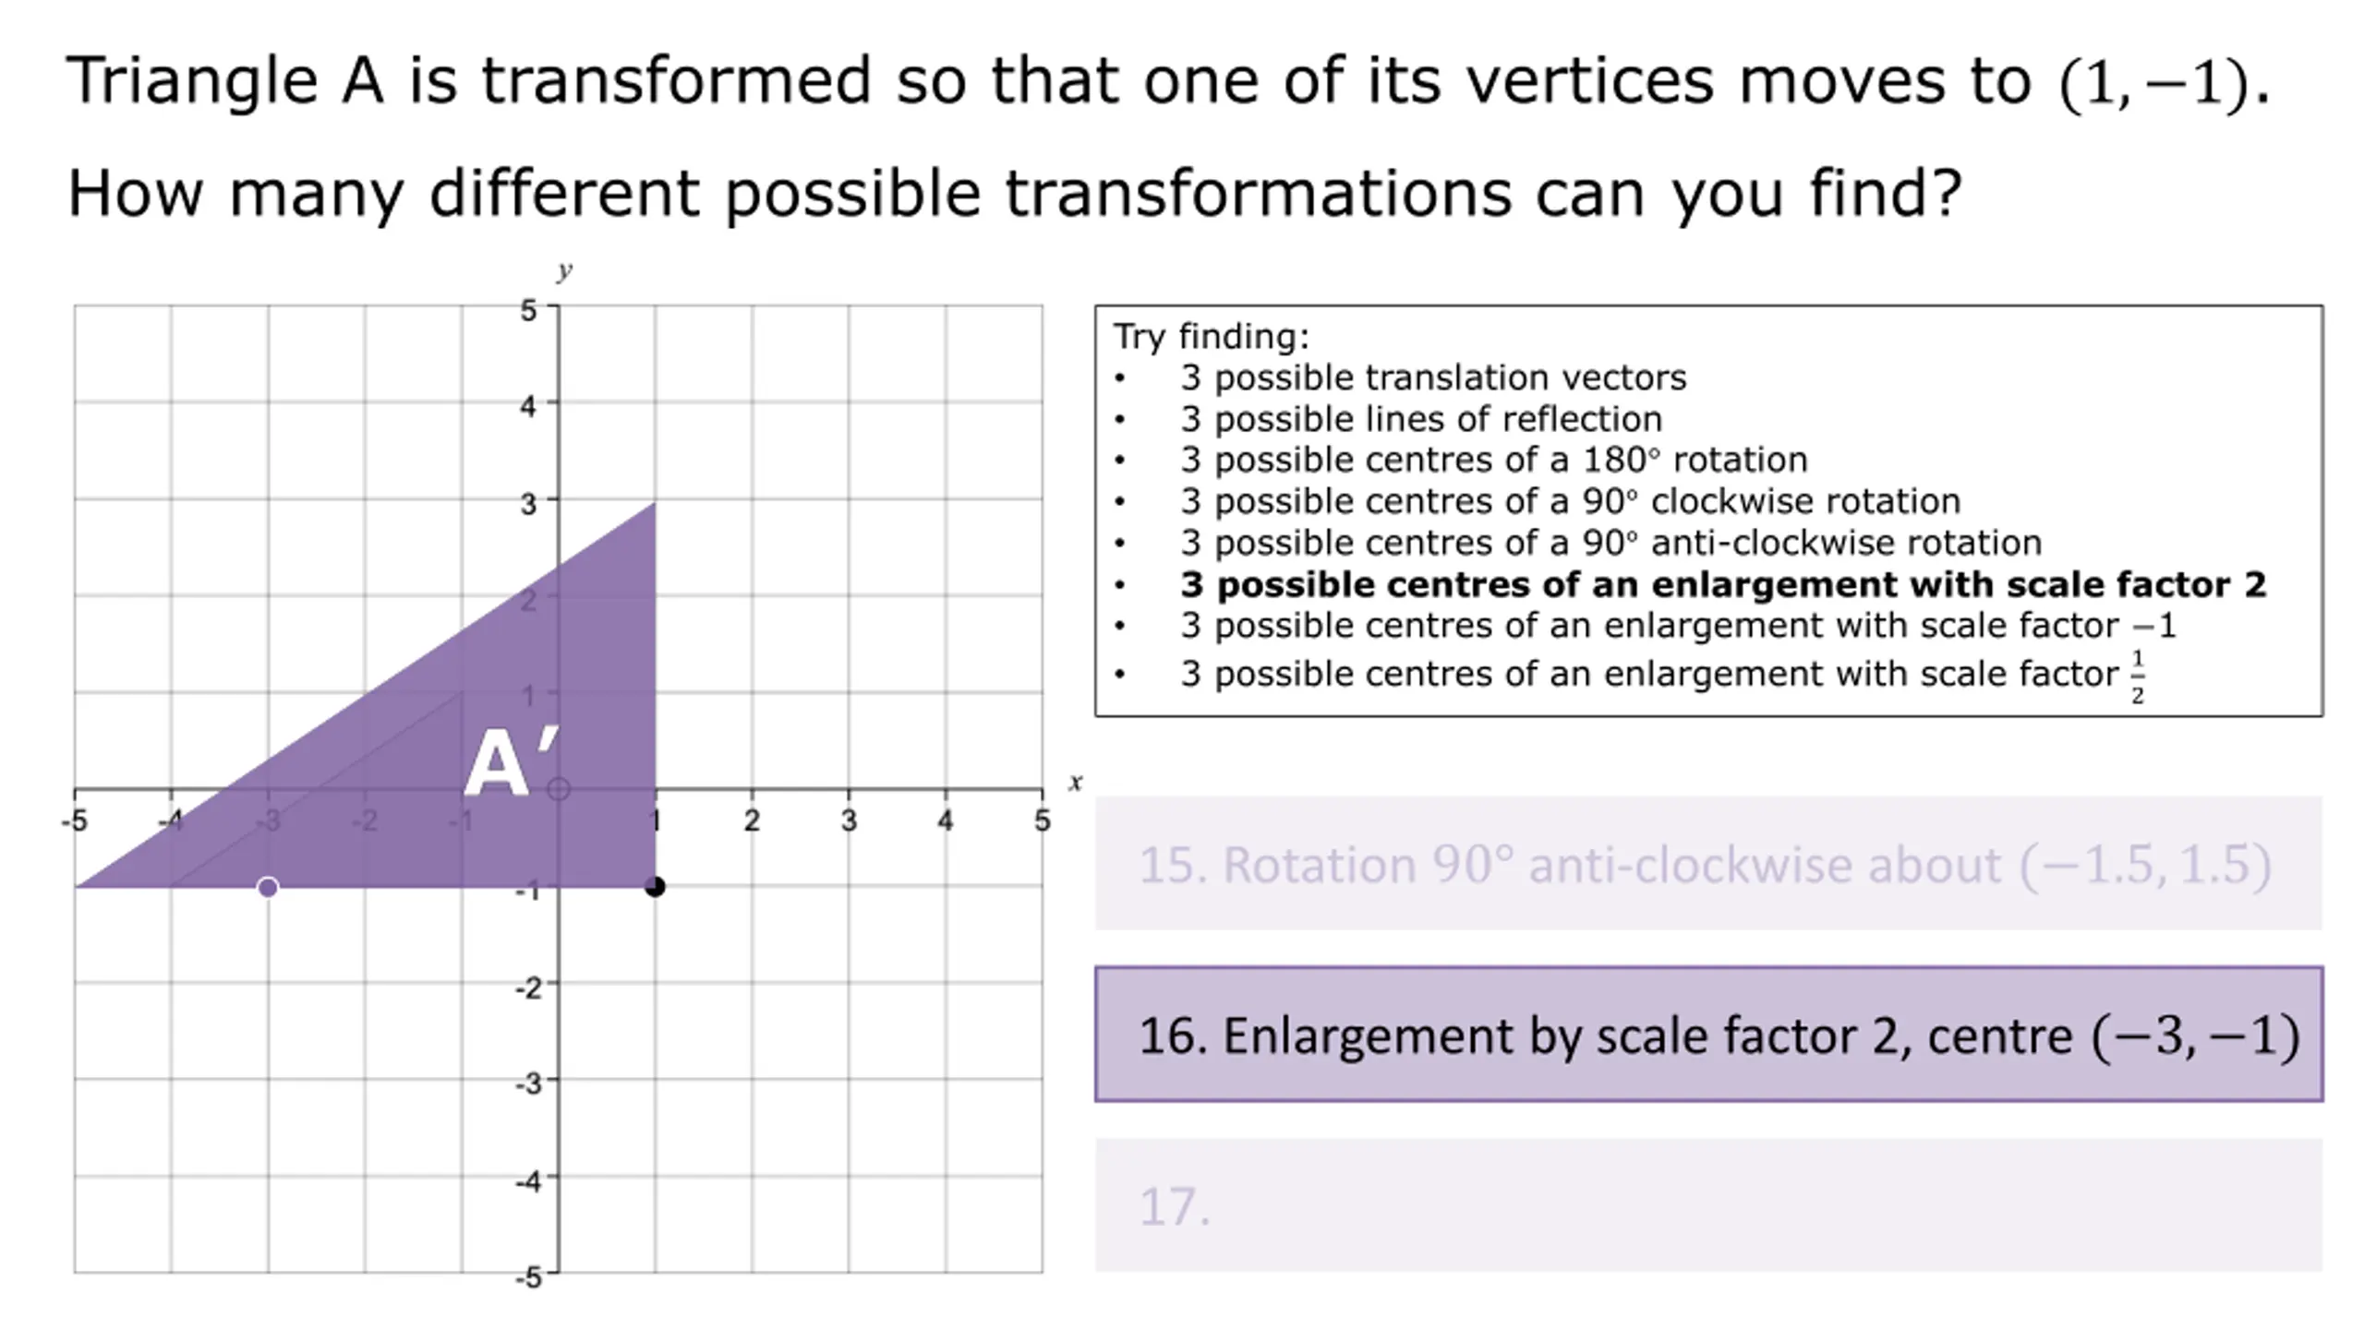
Task: Click the y-axis label above the grid
Action: (564, 270)
